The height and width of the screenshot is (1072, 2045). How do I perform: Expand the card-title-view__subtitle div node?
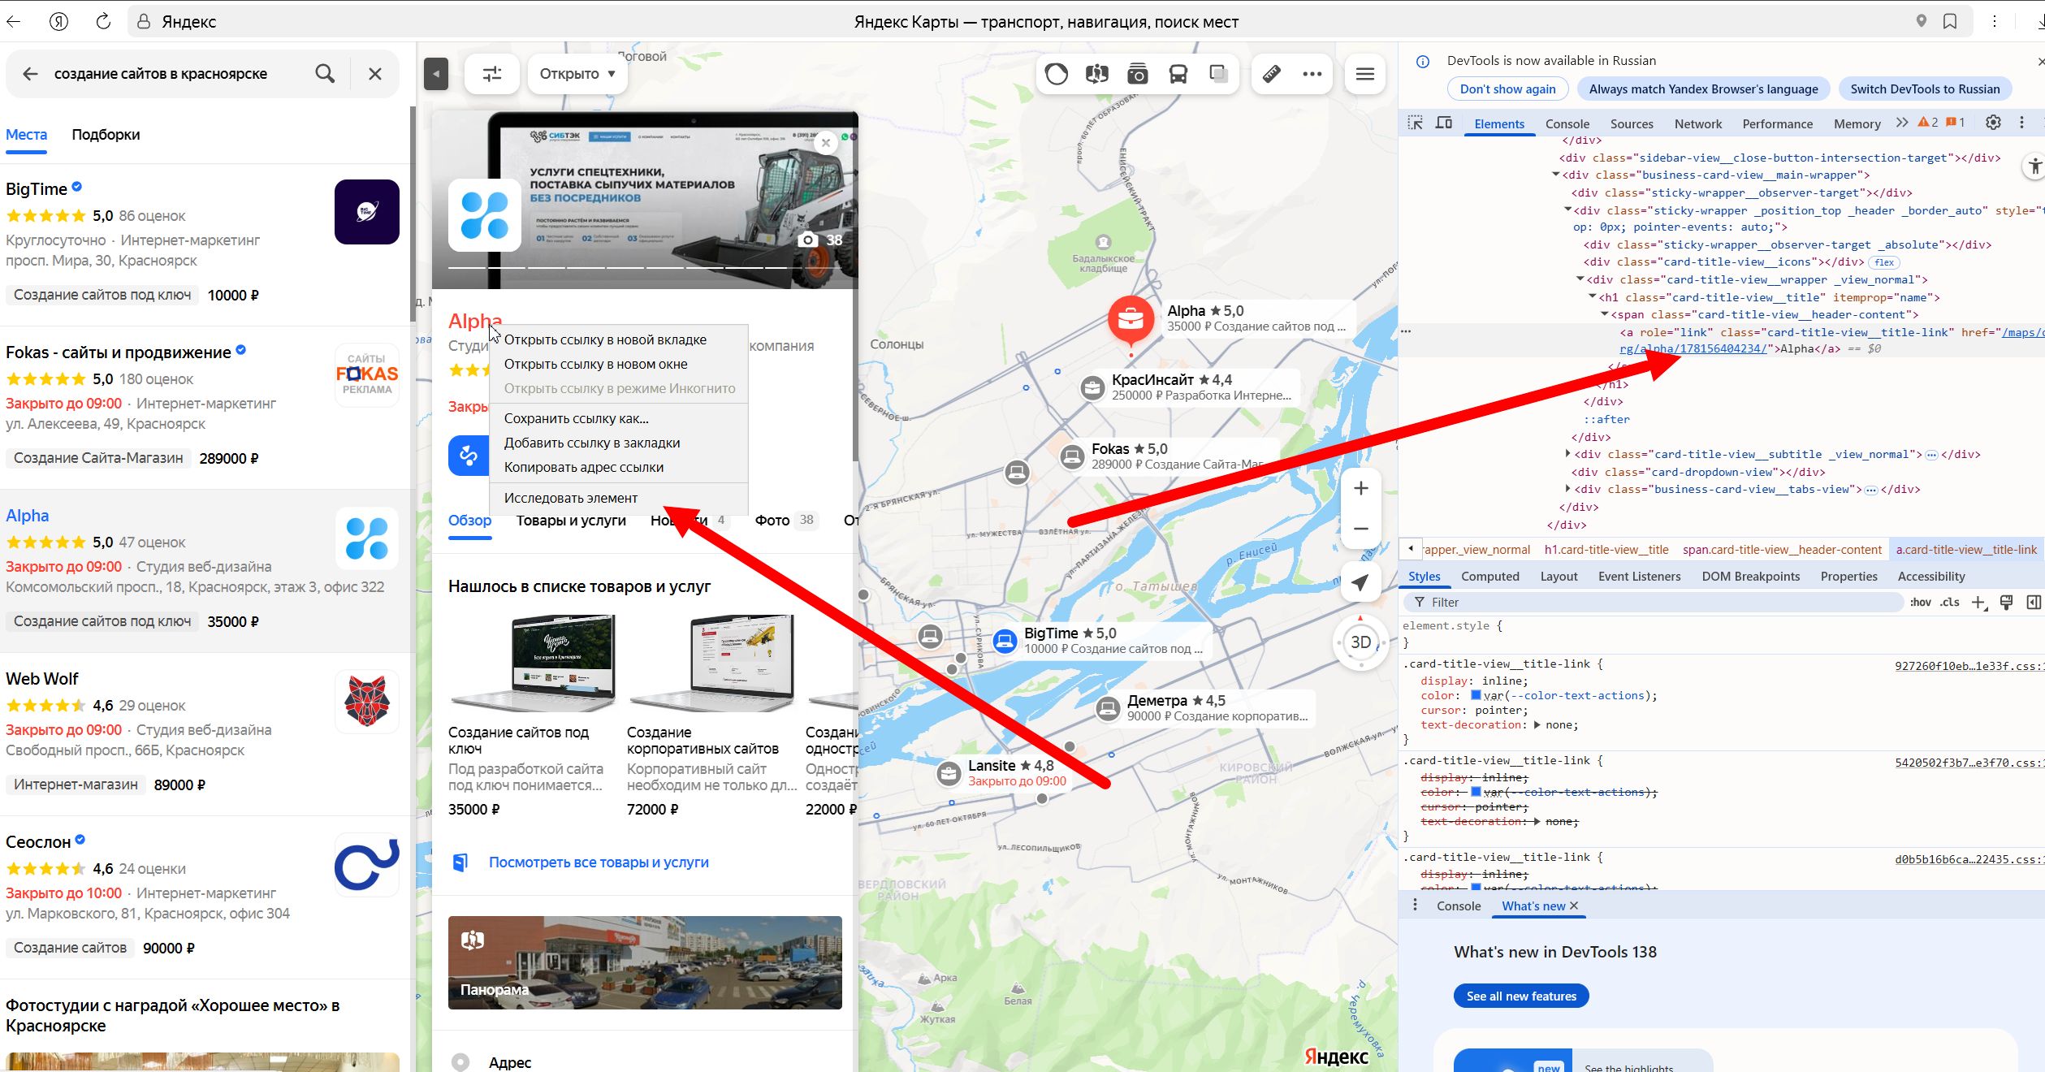[x=1567, y=454]
